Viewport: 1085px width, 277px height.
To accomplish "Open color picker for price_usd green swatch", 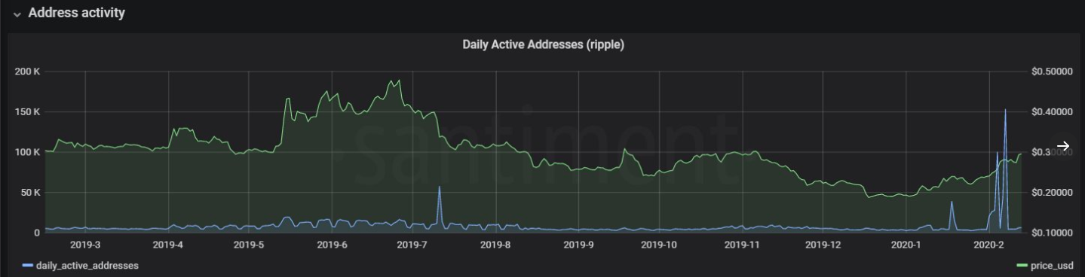I will coord(1022,266).
